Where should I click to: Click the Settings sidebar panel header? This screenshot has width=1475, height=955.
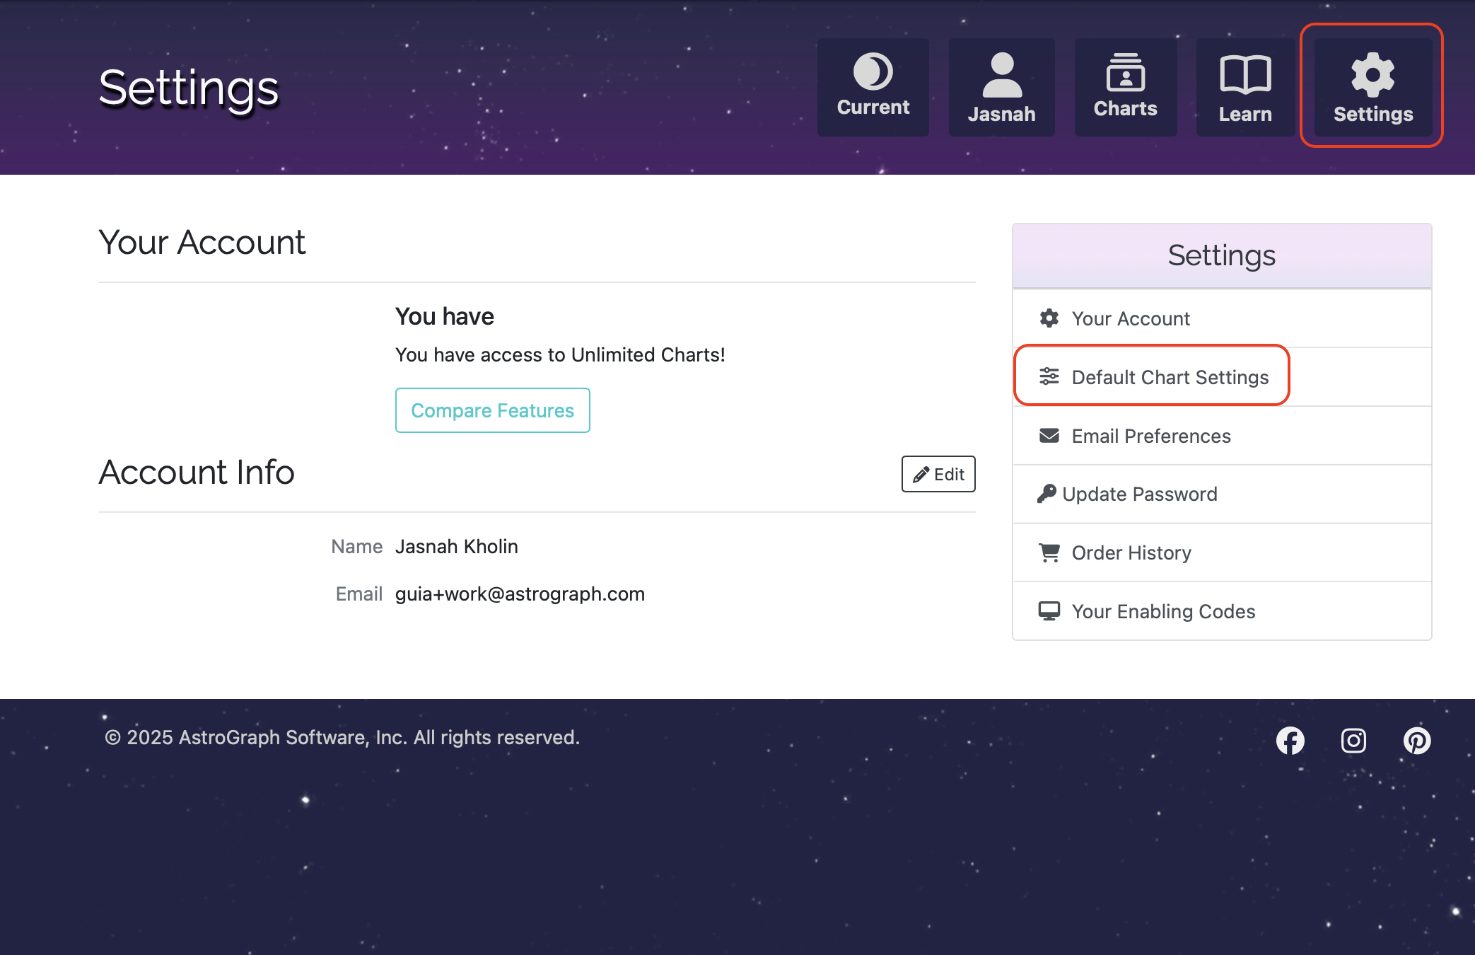pyautogui.click(x=1221, y=255)
